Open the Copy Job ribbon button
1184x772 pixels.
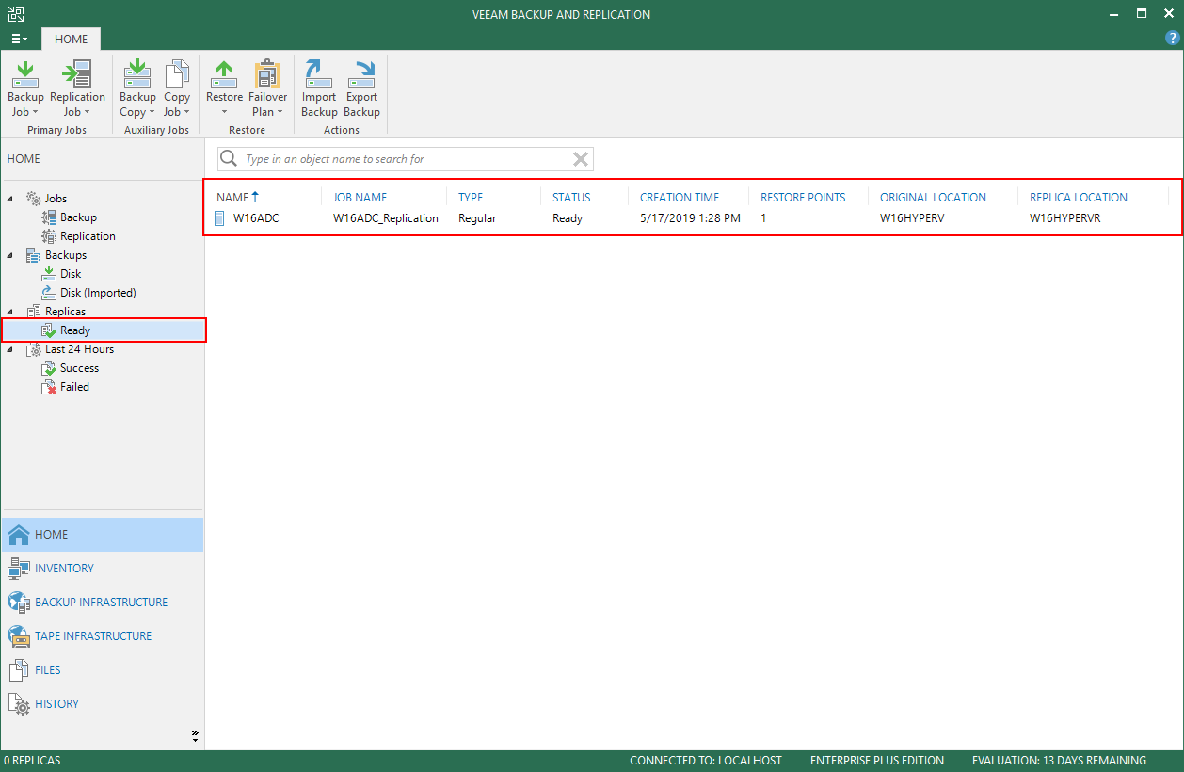pyautogui.click(x=177, y=88)
